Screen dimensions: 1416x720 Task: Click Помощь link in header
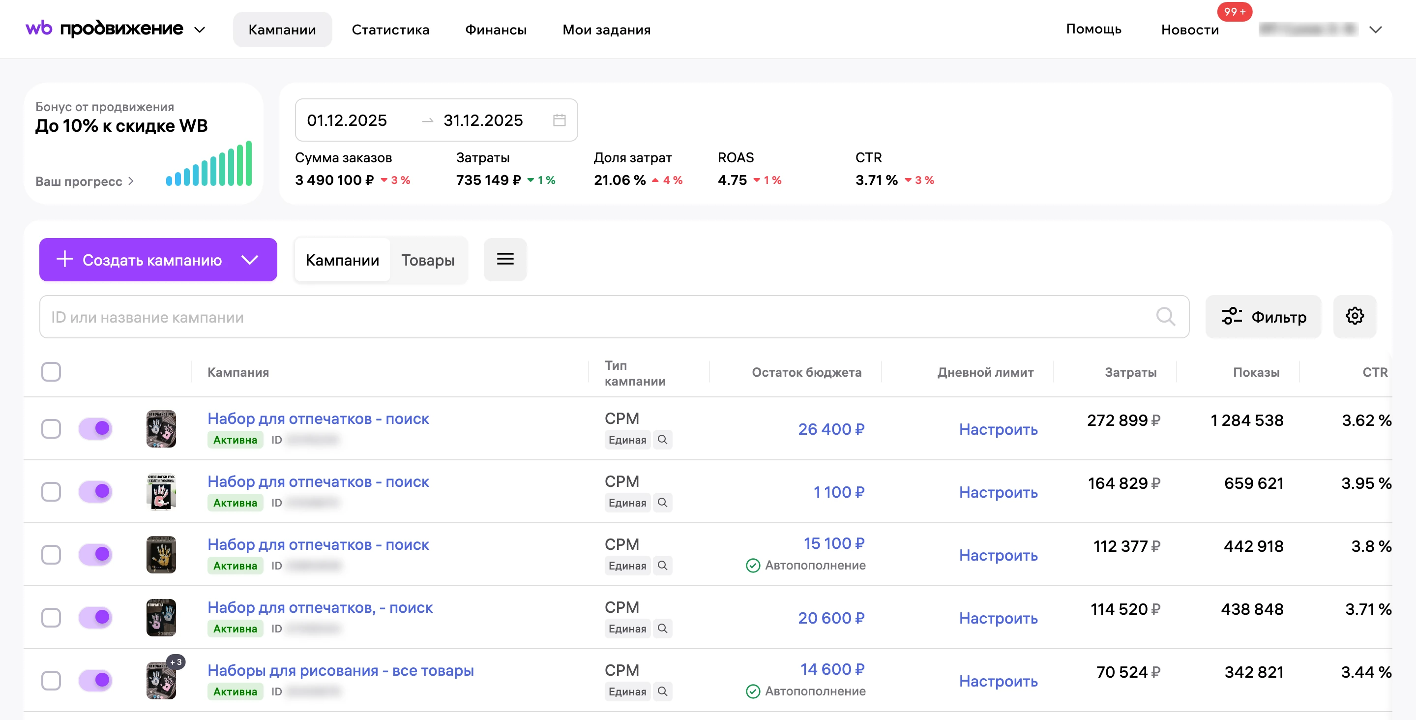[x=1093, y=29]
